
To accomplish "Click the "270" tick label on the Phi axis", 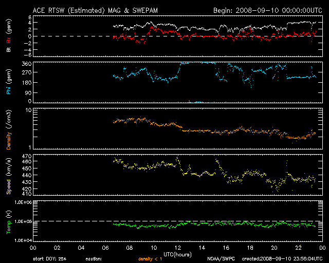I will coord(27,72).
